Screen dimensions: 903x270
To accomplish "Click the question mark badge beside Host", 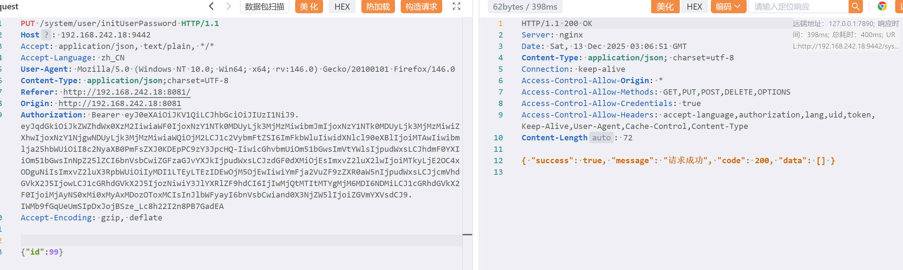I will [46, 35].
